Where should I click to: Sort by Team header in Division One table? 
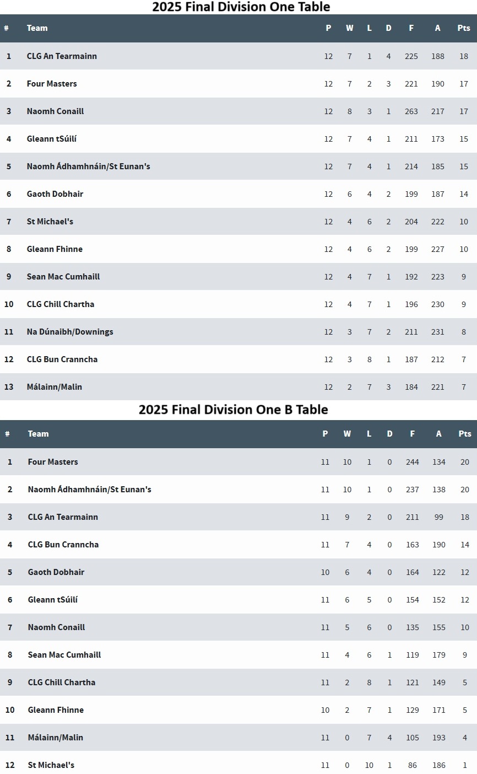coord(37,28)
